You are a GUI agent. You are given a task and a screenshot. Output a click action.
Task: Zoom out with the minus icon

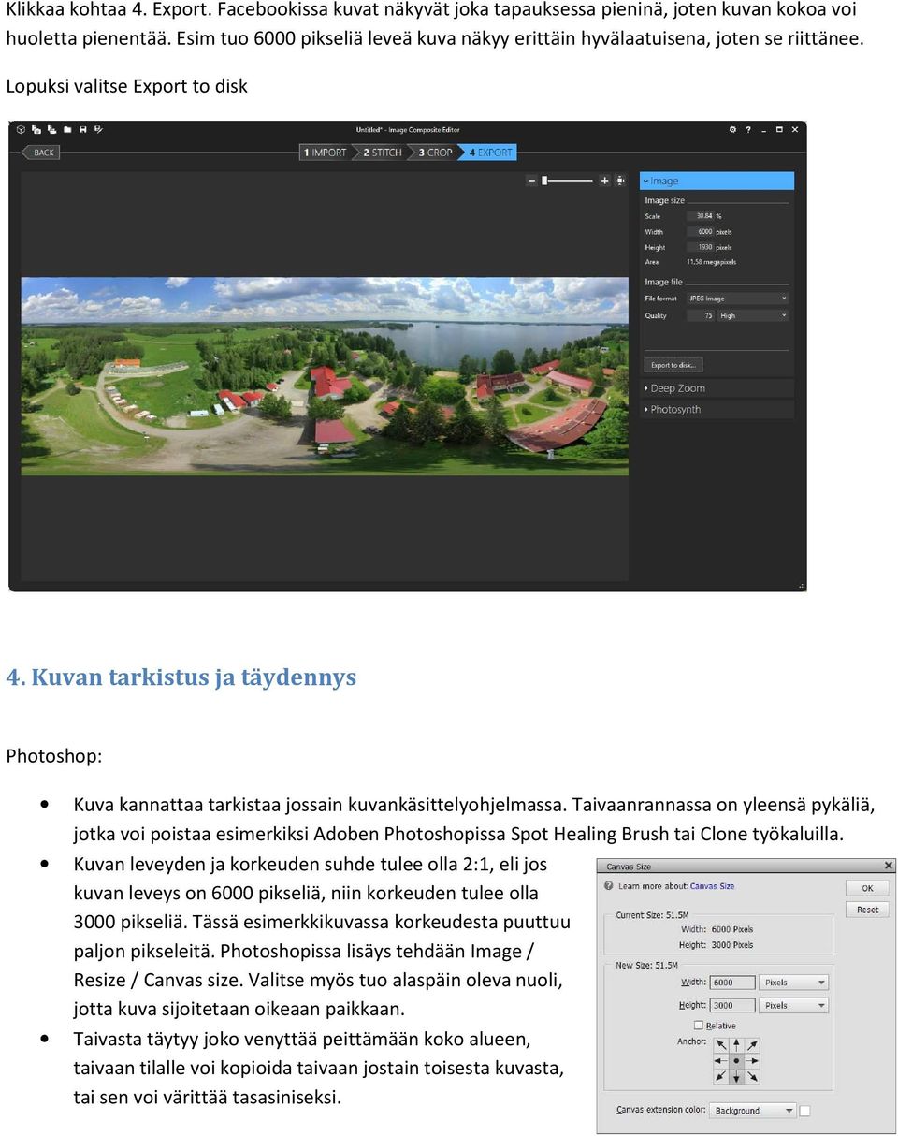tap(532, 181)
